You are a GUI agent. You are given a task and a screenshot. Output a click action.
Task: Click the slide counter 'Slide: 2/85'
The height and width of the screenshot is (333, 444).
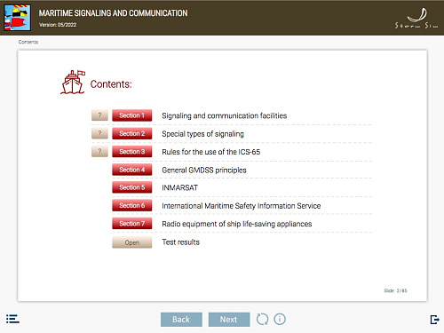pyautogui.click(x=395, y=290)
